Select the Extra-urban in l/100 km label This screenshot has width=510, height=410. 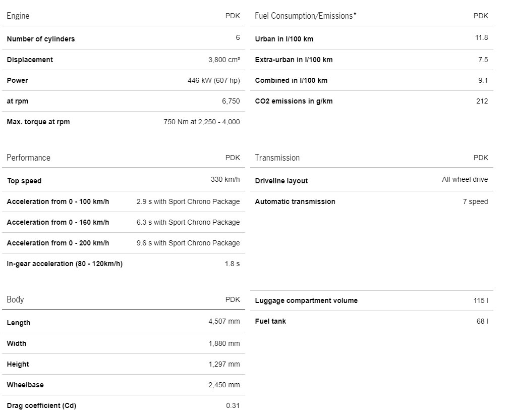point(294,60)
